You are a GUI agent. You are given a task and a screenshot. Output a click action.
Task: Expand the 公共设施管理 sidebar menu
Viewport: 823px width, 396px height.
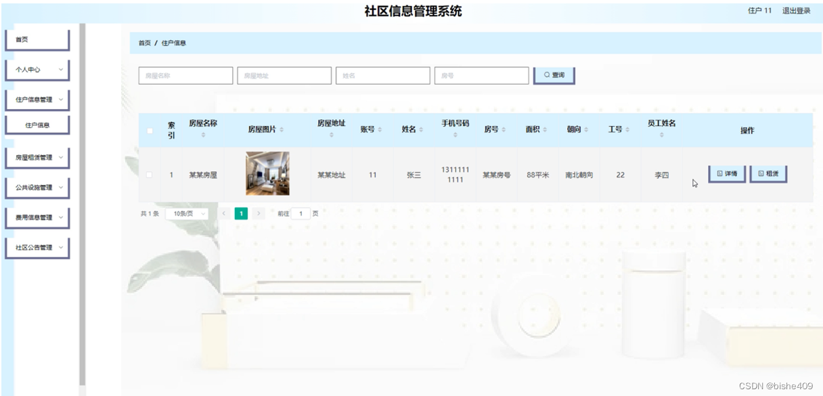pyautogui.click(x=37, y=188)
